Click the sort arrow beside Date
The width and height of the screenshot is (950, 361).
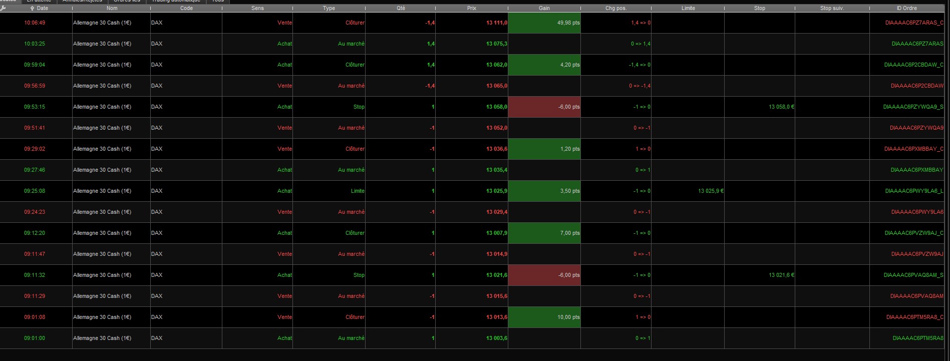click(33, 9)
